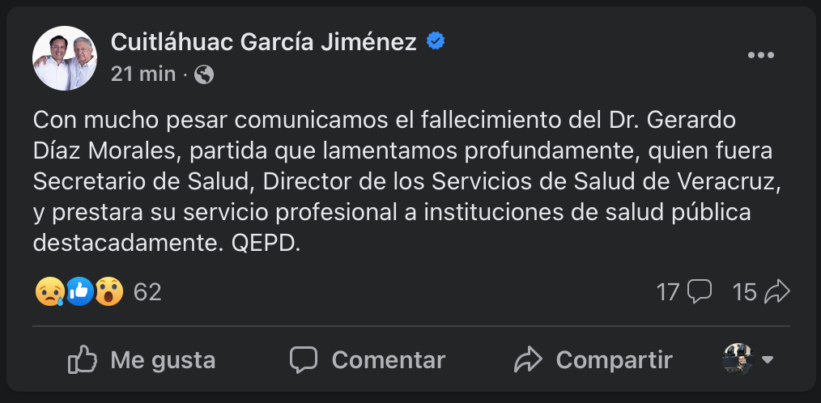The height and width of the screenshot is (403, 821).
Task: Click the thumbs-up icon in Me gusta
Action: tap(83, 359)
